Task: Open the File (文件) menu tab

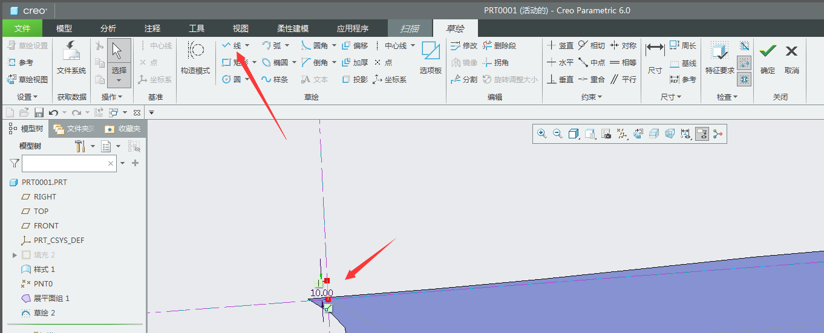Action: click(22, 28)
